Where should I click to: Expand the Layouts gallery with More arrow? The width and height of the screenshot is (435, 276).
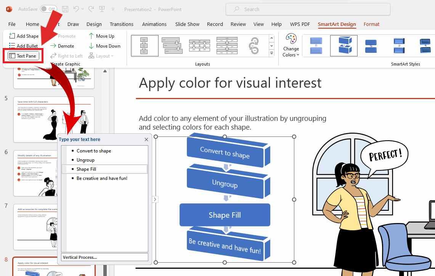[271, 52]
